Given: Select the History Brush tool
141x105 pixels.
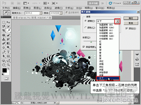Looking at the screenshot, I should [8, 39].
